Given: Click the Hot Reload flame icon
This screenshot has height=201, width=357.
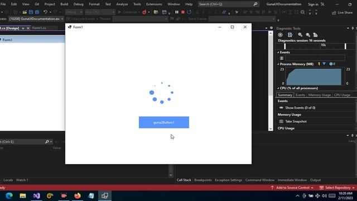Looking at the screenshot, I should (x=144, y=12).
